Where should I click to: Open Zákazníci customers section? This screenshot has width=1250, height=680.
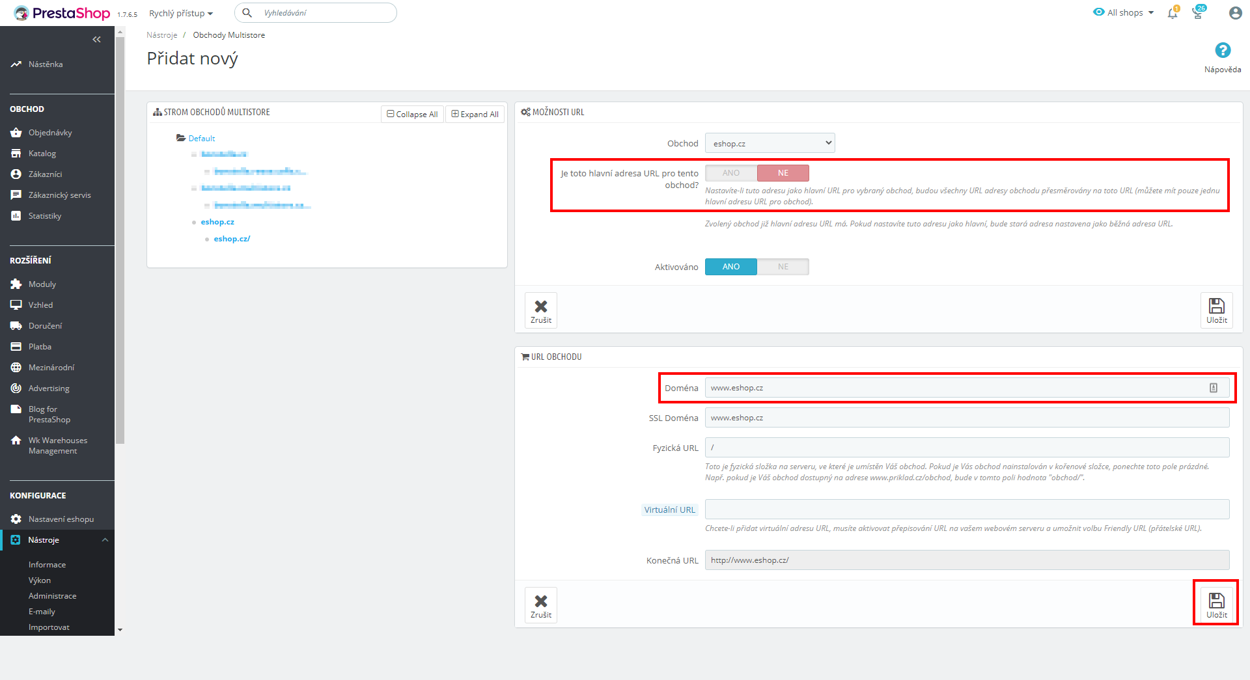[x=45, y=174]
